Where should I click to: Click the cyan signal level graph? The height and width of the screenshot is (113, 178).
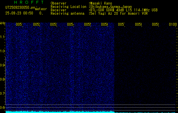91,112
